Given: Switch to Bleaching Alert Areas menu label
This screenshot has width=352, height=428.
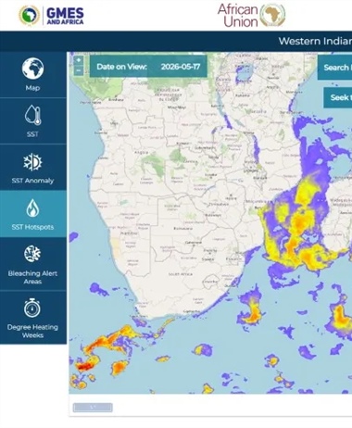Looking at the screenshot, I should pos(32,277).
